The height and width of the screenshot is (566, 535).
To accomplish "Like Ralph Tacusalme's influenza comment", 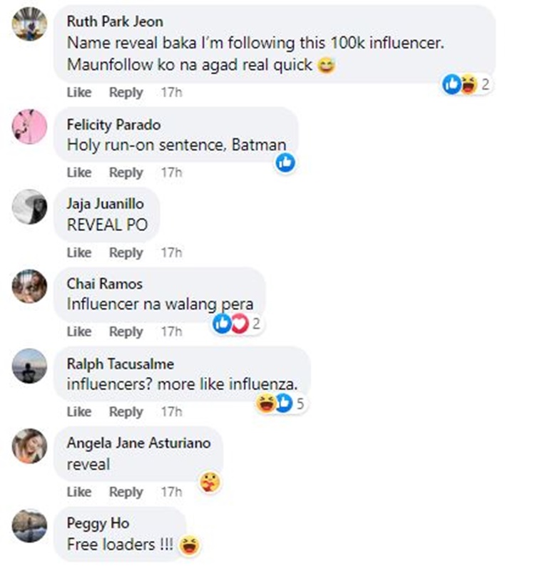I will click(x=79, y=411).
